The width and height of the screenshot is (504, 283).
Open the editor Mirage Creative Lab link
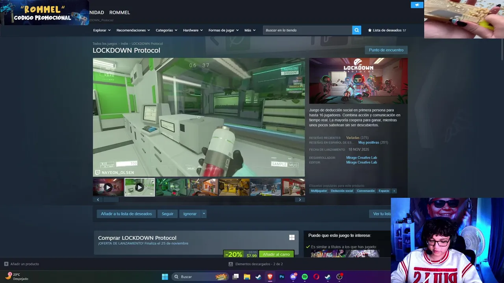click(x=361, y=162)
